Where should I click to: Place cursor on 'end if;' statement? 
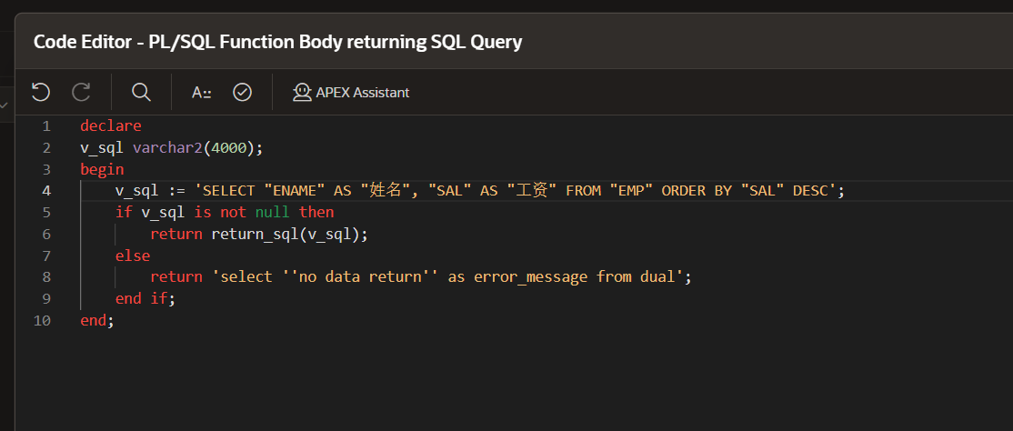[145, 299]
